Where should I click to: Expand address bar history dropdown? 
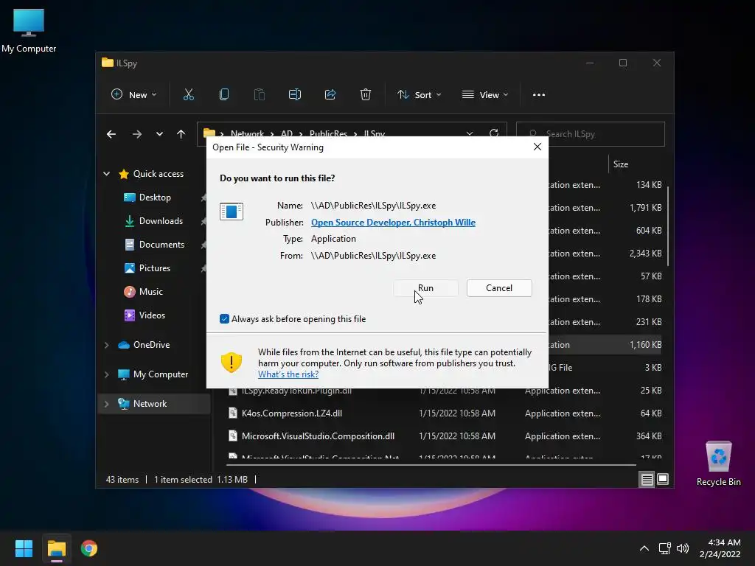tap(470, 133)
